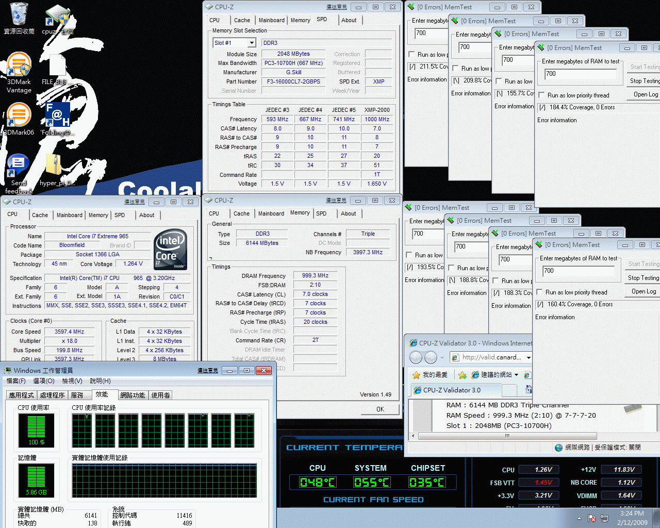Open the Slot #1 dropdown in CPU-Z SPD window
The width and height of the screenshot is (660, 528).
[x=252, y=43]
